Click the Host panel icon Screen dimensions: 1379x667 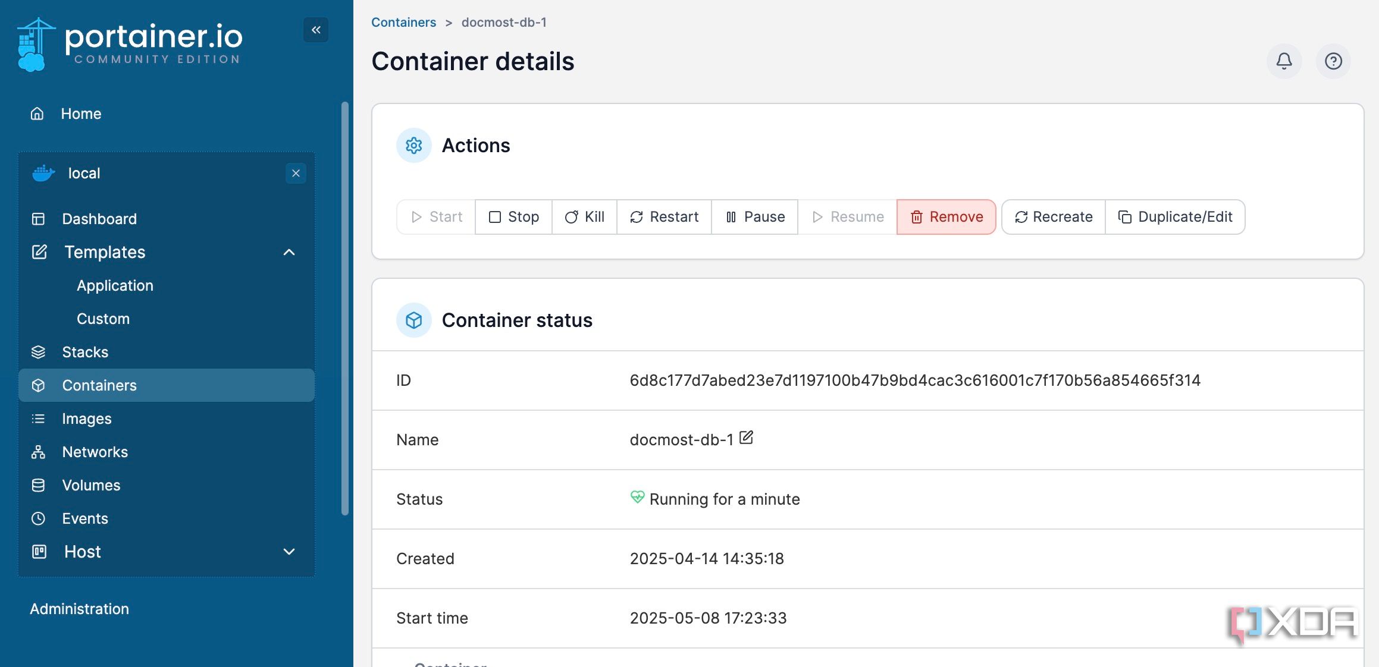[39, 552]
